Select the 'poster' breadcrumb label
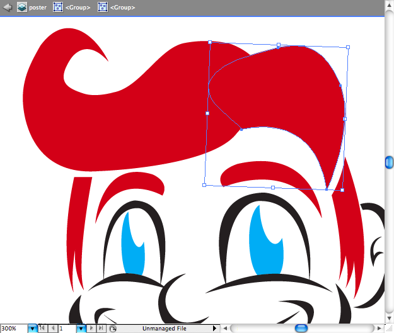Image resolution: width=394 pixels, height=333 pixels. coord(38,8)
